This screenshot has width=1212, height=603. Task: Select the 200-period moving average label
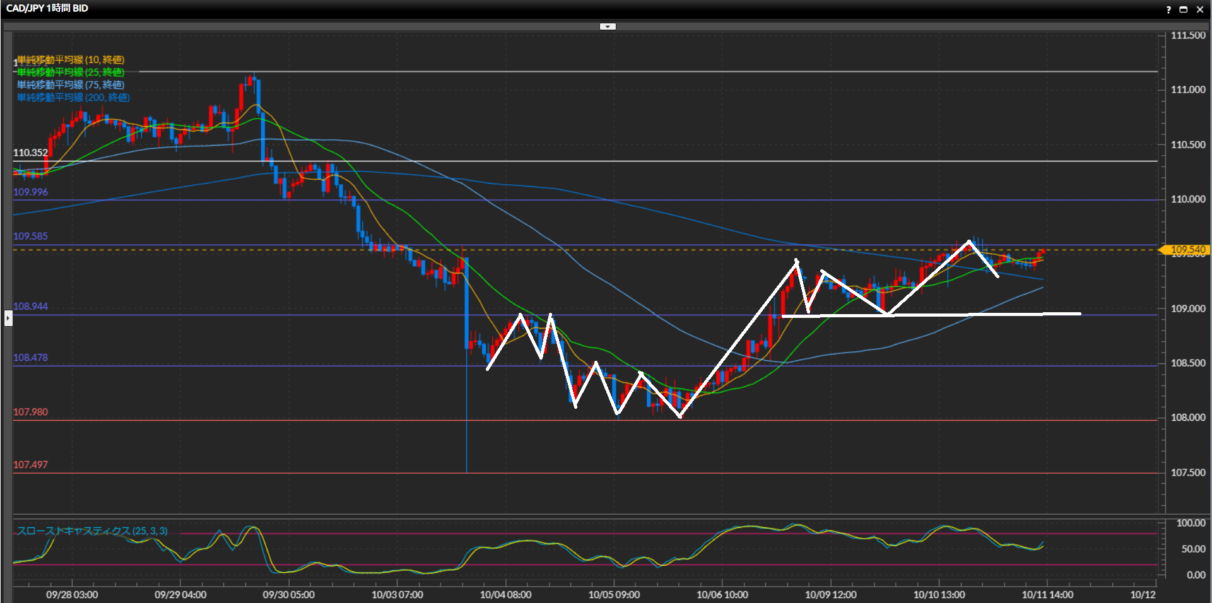point(73,97)
